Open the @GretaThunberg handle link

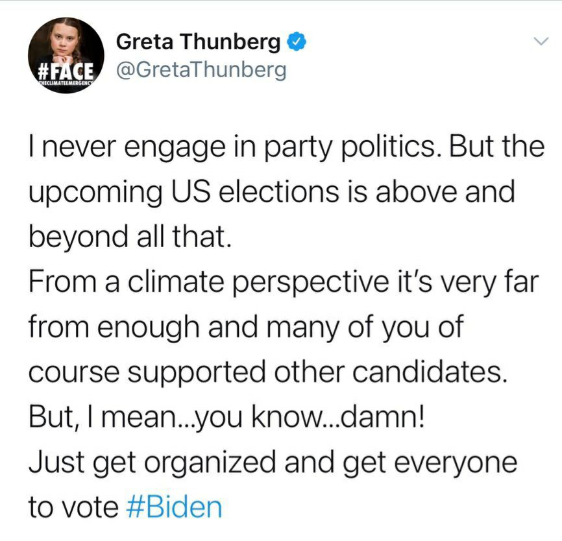point(201,69)
